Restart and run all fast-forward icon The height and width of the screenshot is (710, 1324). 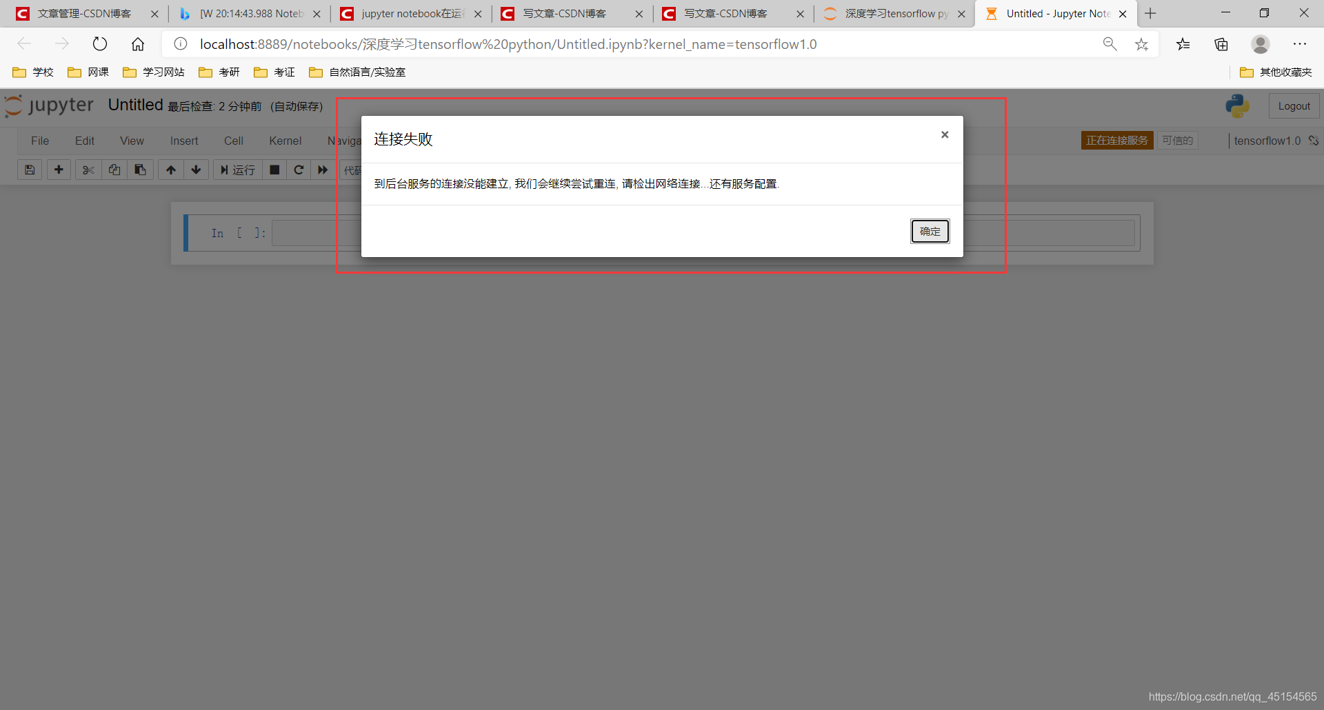(323, 170)
